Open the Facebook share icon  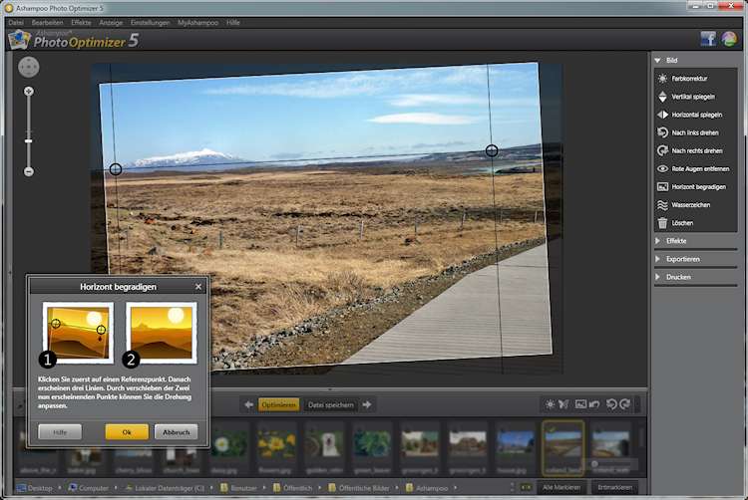(x=708, y=39)
